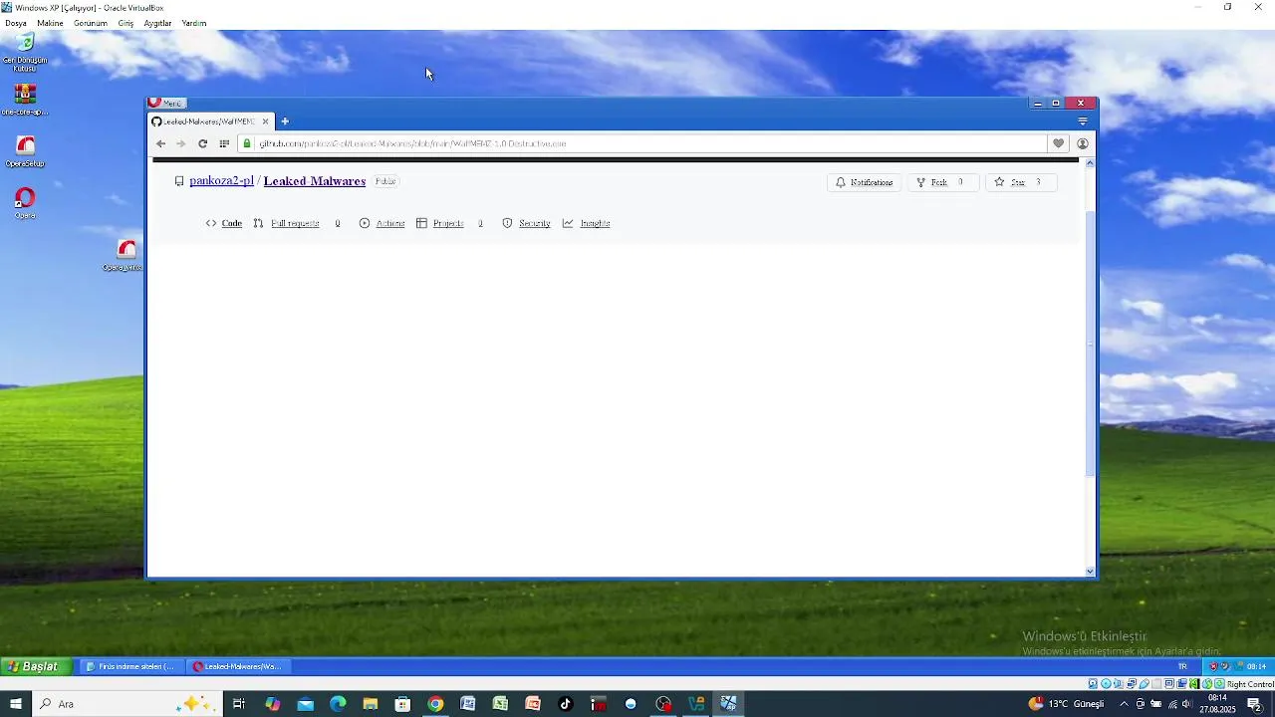
Task: Open VirtualBox Dosya menu
Action: tap(16, 23)
